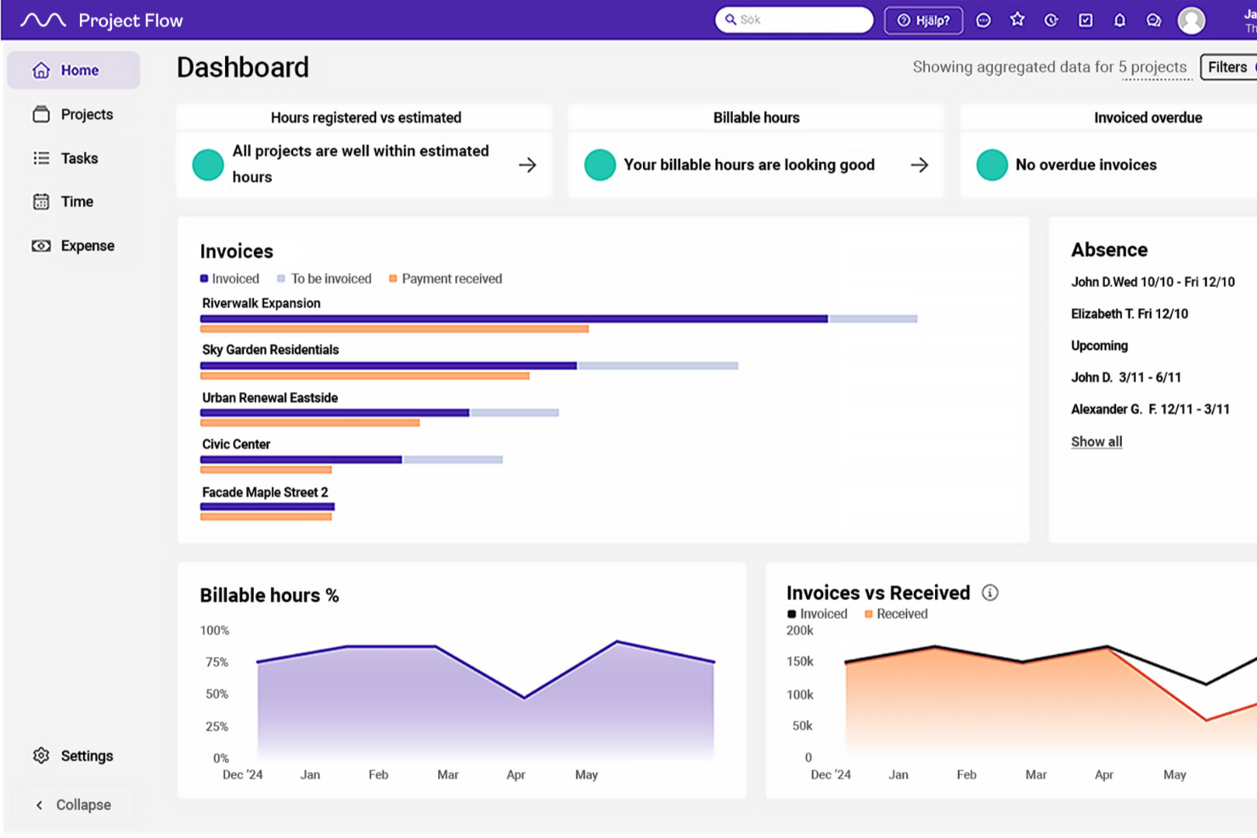
Task: Open the Settings gear in the sidebar
Action: pyautogui.click(x=41, y=755)
